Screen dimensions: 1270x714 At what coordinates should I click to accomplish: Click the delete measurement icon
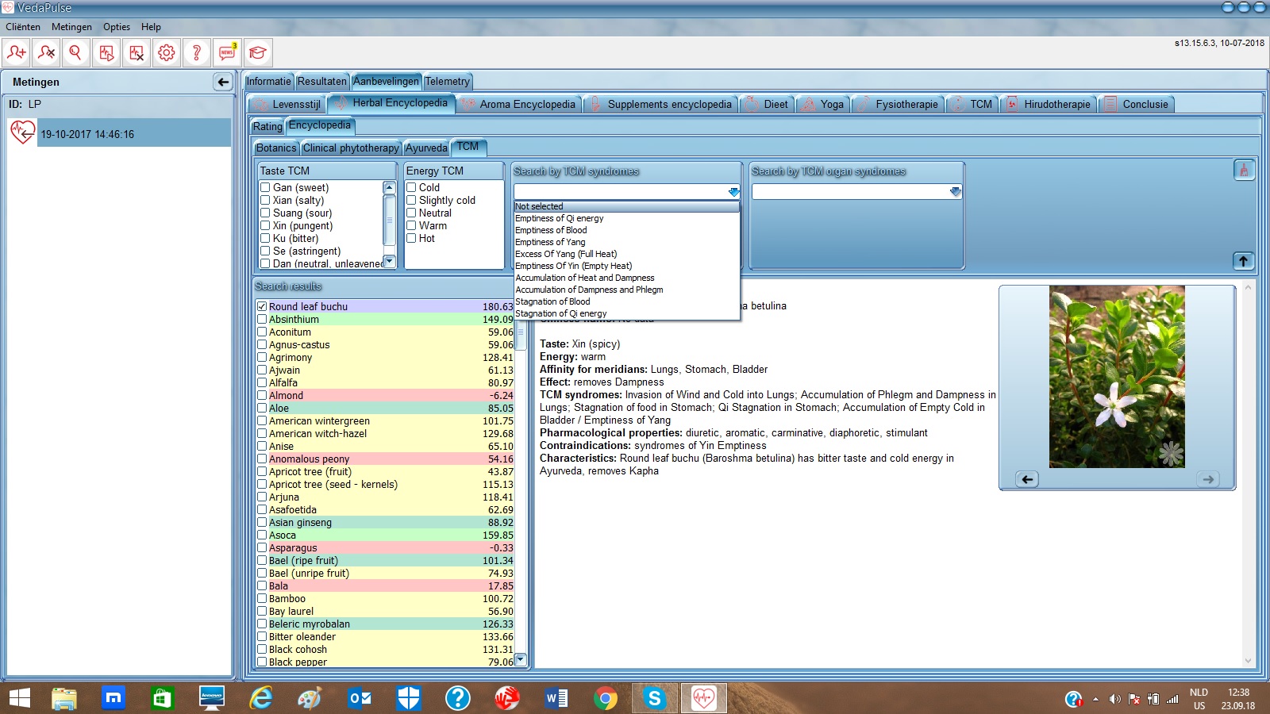(x=137, y=53)
